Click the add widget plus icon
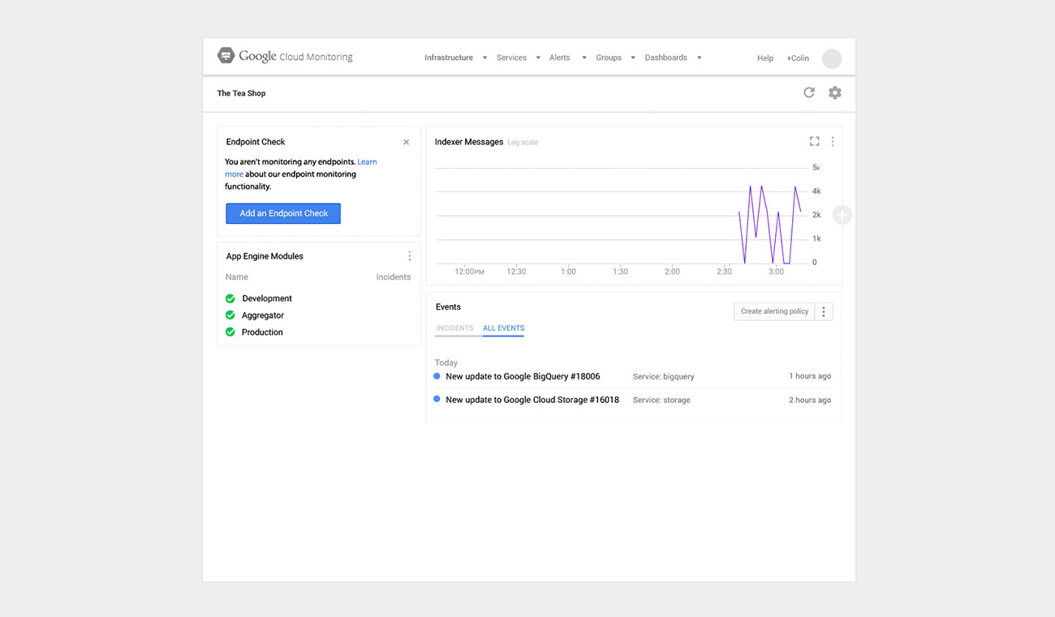The image size is (1055, 617). [842, 215]
